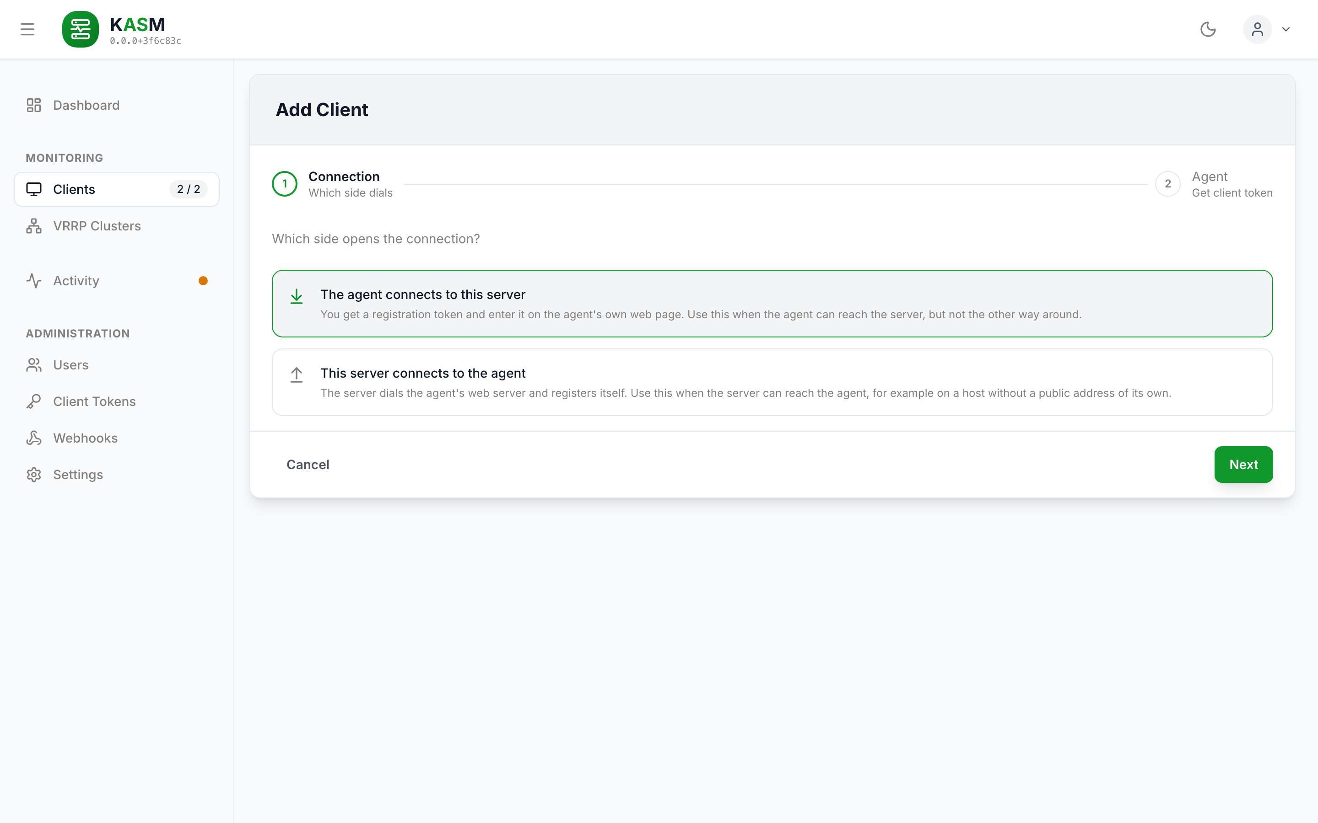Click the green KASM logo icon
This screenshot has width=1318, height=823.
80,29
